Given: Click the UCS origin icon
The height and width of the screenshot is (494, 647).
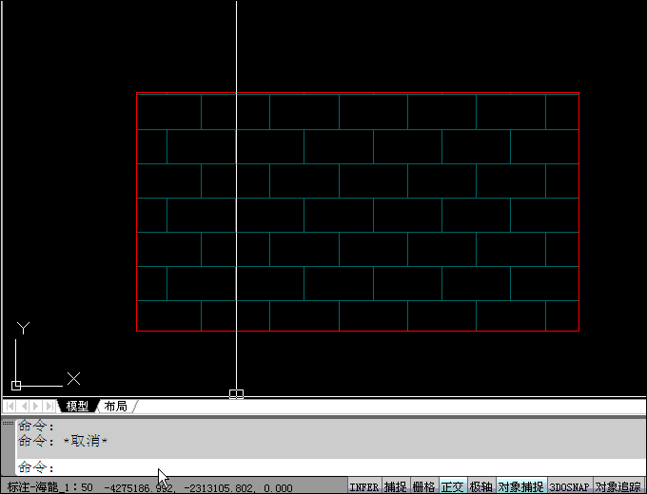Looking at the screenshot, I should (x=16, y=386).
